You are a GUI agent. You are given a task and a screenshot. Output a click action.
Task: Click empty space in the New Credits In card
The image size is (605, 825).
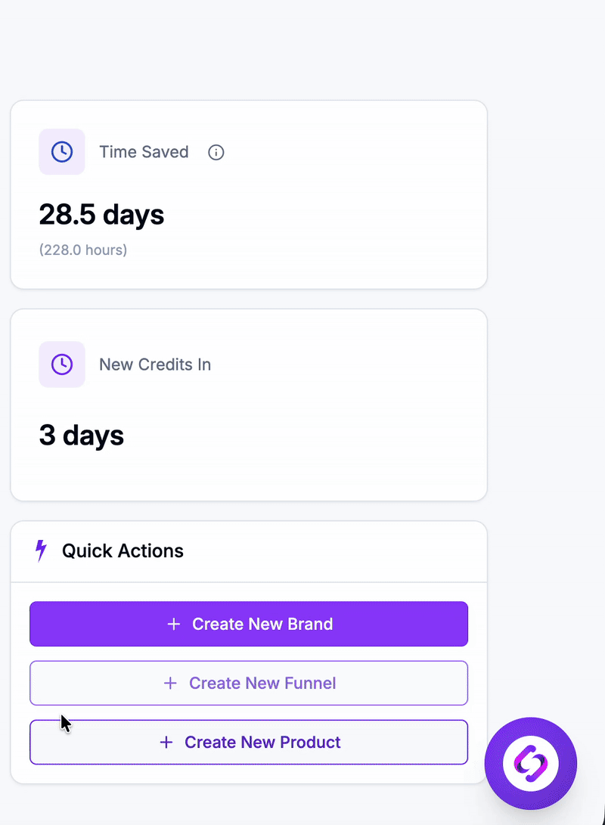340,431
